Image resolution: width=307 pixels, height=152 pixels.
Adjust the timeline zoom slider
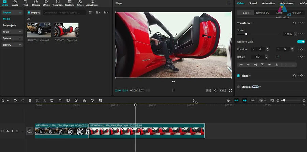(x=284, y=100)
